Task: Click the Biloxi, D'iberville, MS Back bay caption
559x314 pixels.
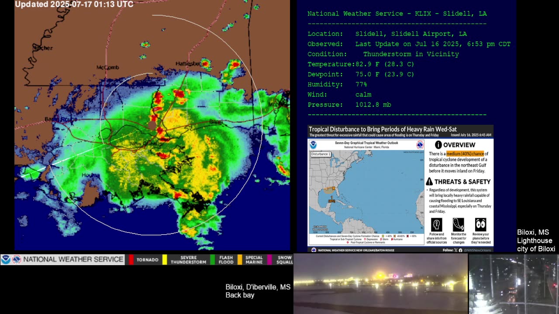Action: (258, 291)
